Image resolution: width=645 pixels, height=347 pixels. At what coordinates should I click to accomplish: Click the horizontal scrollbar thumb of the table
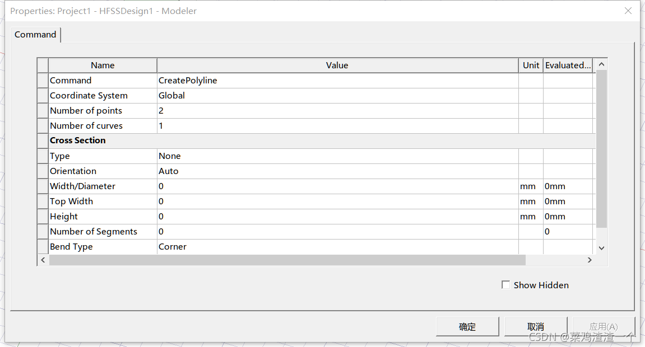287,260
